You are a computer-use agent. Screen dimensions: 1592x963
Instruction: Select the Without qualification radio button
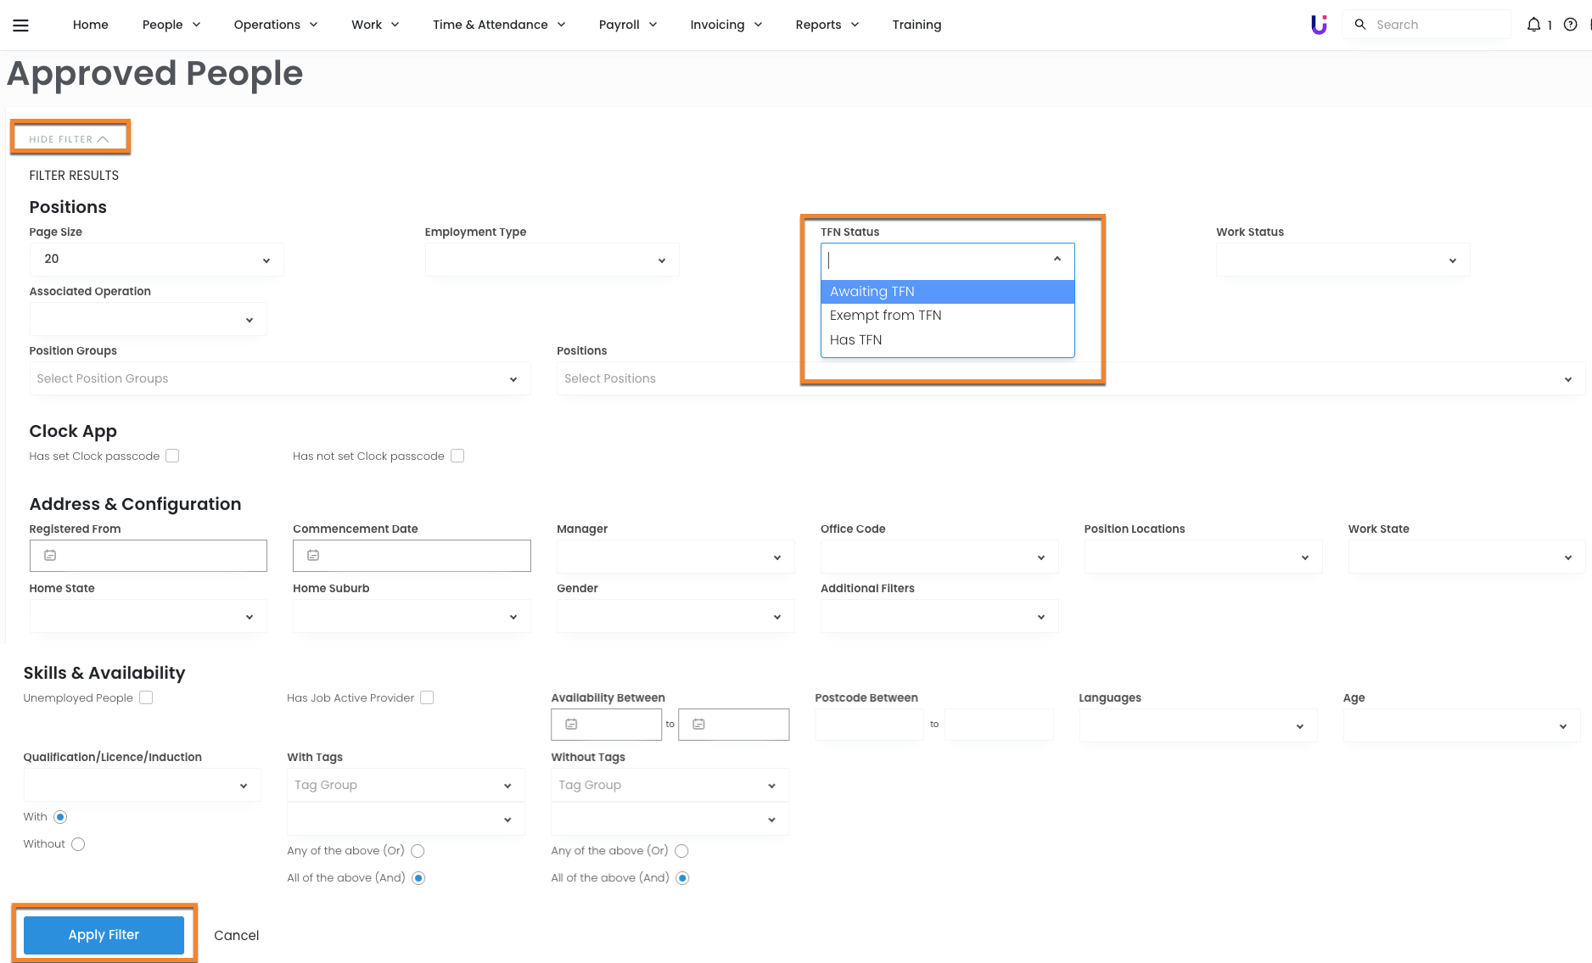coord(78,844)
